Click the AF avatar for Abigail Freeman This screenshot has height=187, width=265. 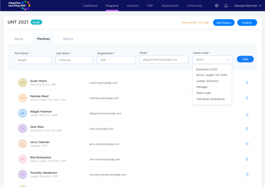click(23, 113)
